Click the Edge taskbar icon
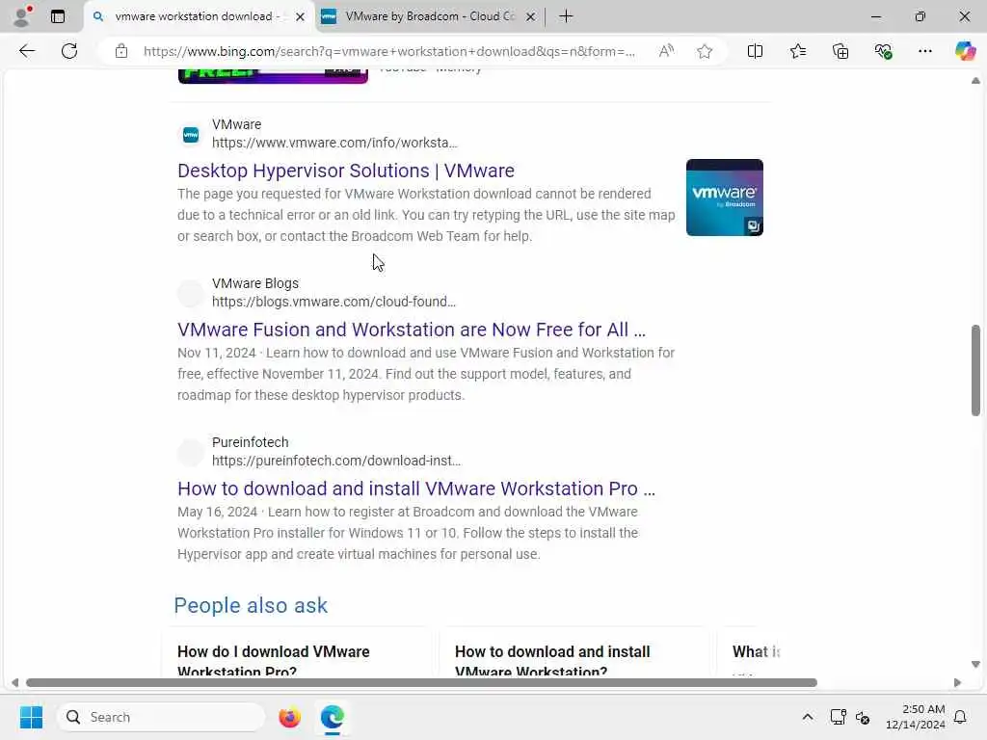Screen dimensions: 987x740 tap(333, 717)
